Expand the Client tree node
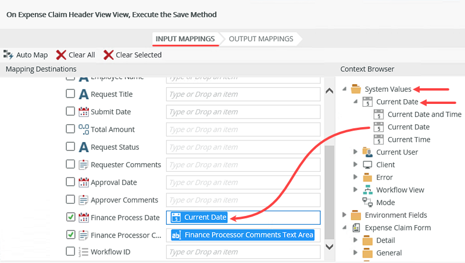Image resolution: width=465 pixels, height=263 pixels. tap(355, 165)
